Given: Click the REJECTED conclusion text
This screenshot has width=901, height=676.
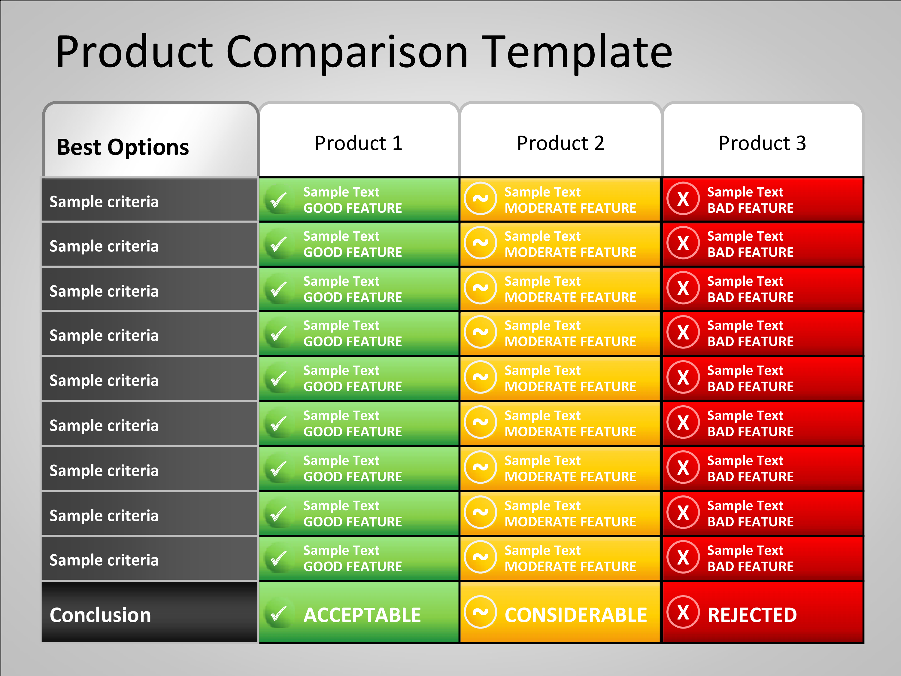Looking at the screenshot, I should pos(752,615).
